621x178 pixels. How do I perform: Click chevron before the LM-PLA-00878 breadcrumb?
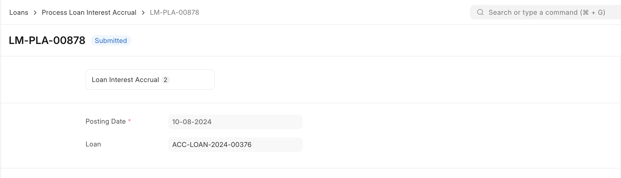(143, 13)
